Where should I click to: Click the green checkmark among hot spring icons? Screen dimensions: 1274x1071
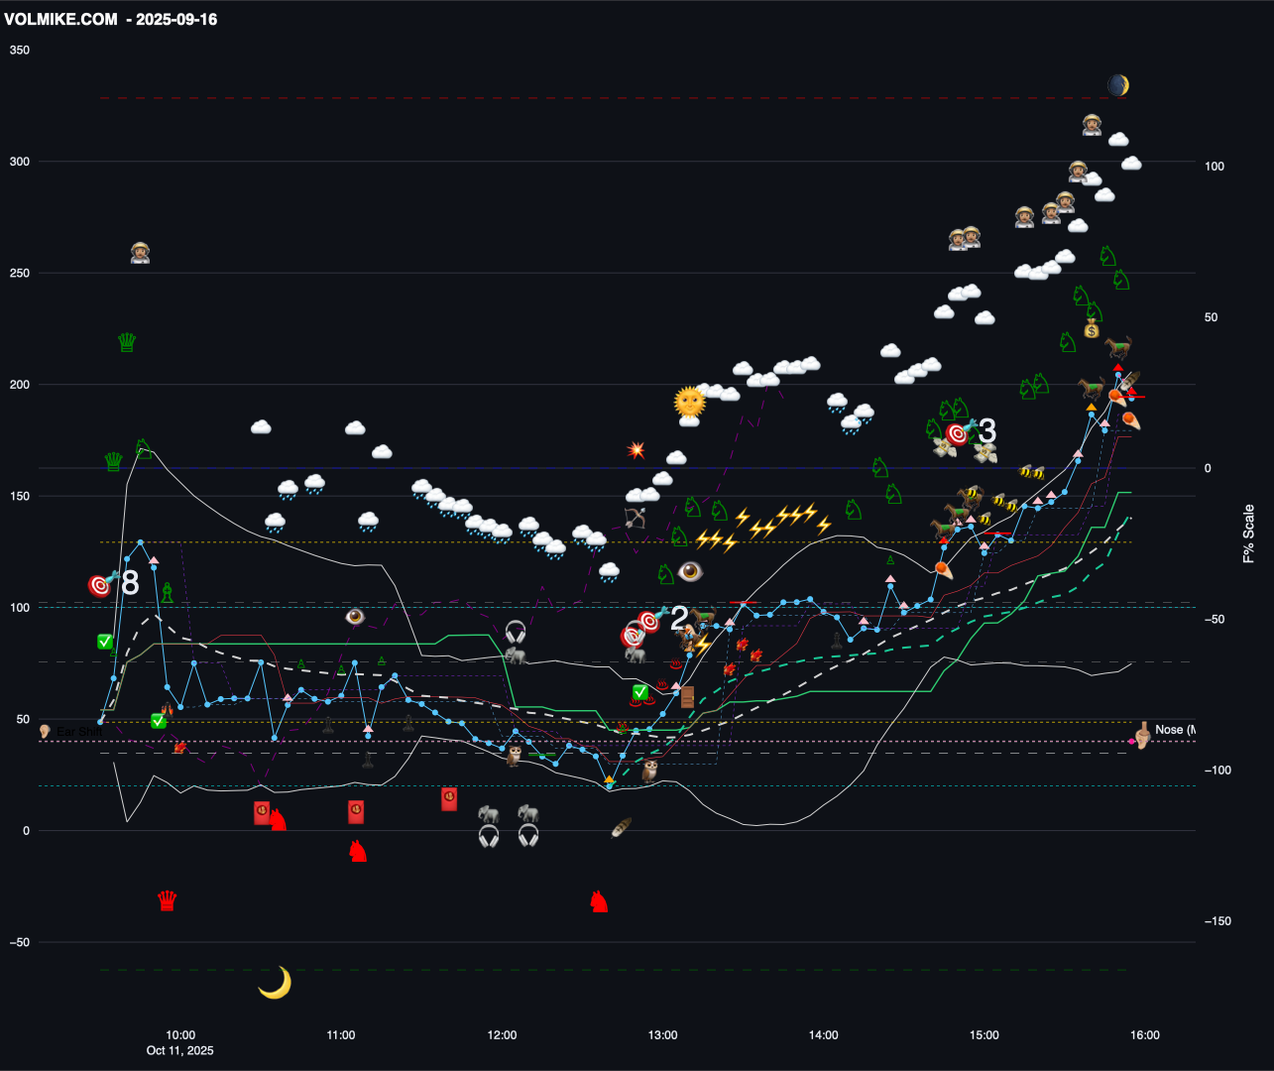coord(640,692)
